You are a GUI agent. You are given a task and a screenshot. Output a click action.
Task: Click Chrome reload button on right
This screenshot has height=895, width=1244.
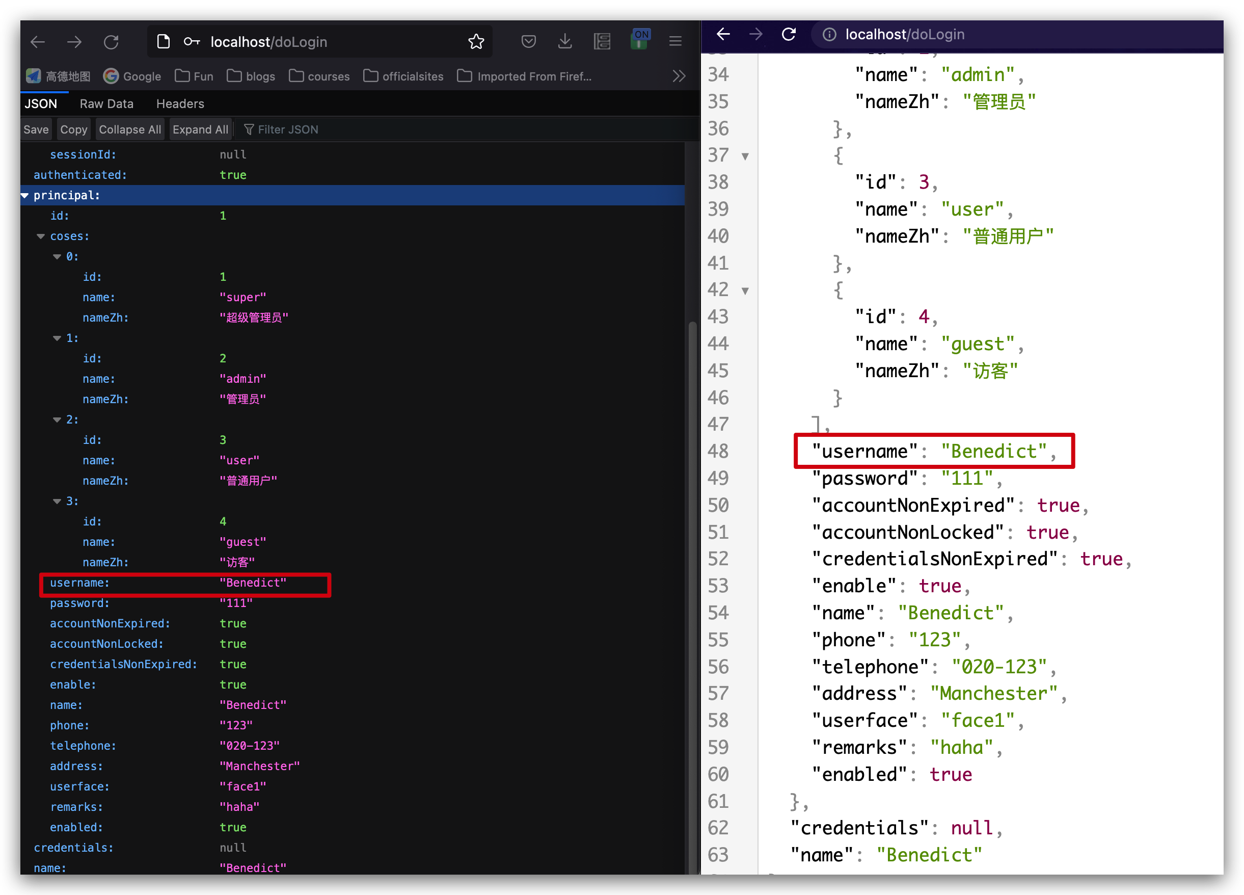point(789,34)
